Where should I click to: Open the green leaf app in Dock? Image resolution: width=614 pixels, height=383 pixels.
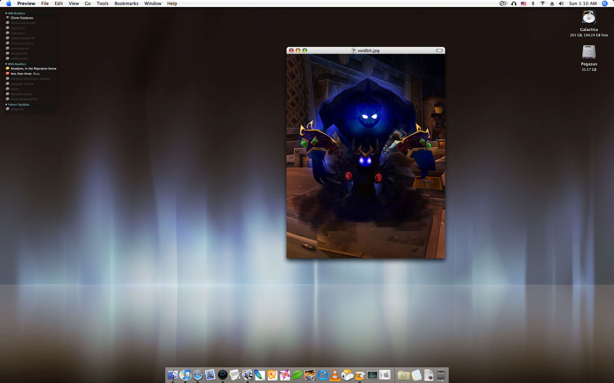coord(297,375)
